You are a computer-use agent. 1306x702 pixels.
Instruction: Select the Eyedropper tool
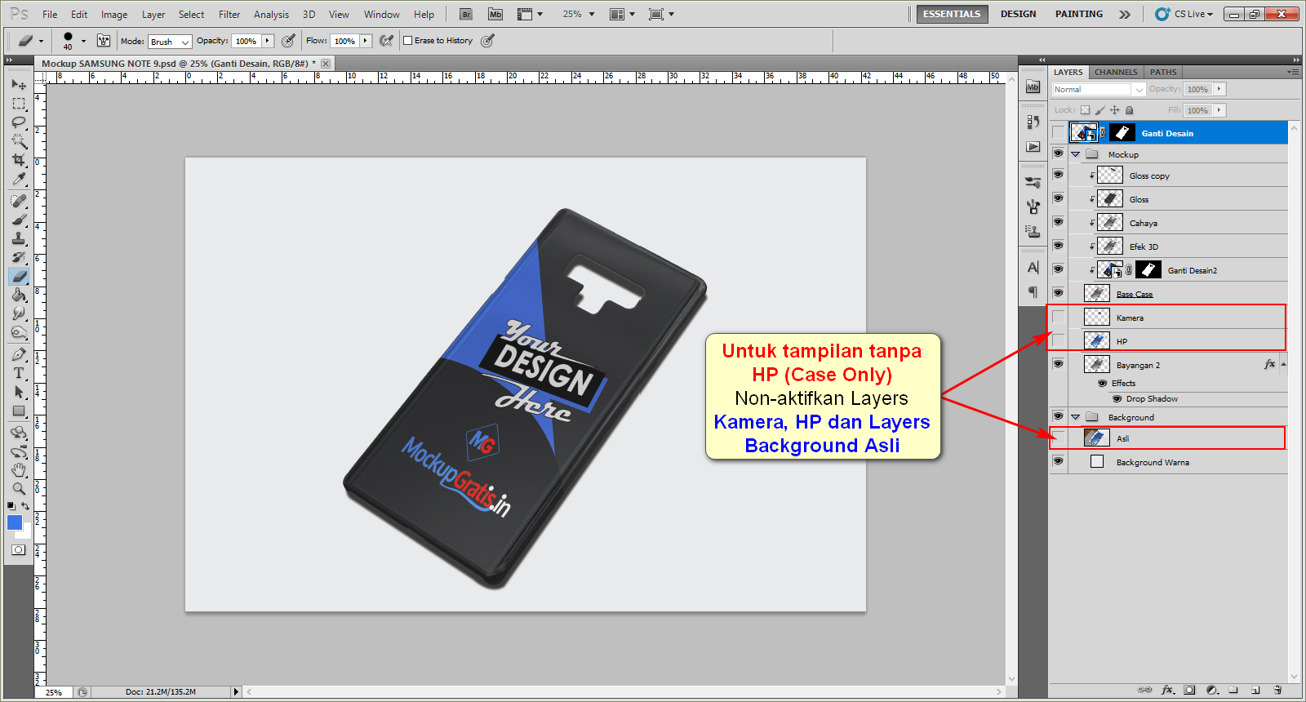19,179
